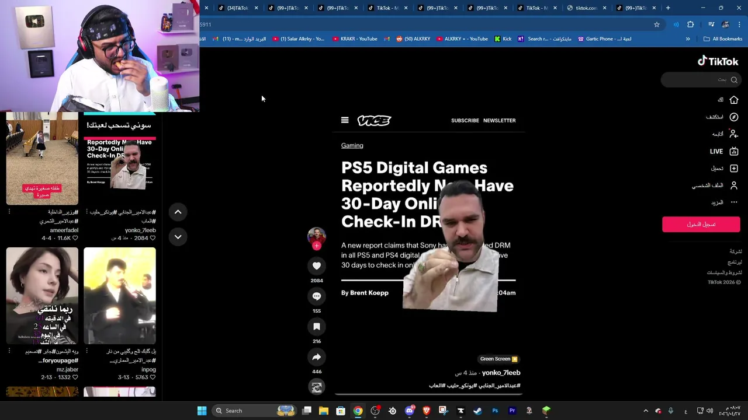This screenshot has height=420, width=748.
Task: Open the More three-dots sidebar item
Action: [733, 202]
